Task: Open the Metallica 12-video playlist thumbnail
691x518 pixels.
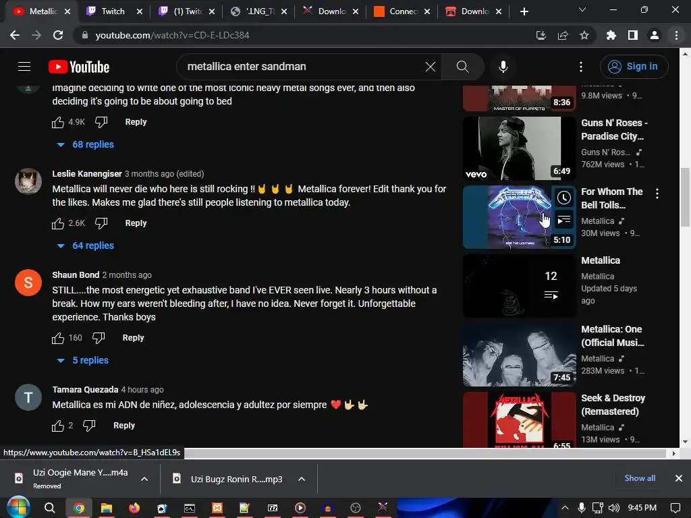Action: click(x=519, y=286)
